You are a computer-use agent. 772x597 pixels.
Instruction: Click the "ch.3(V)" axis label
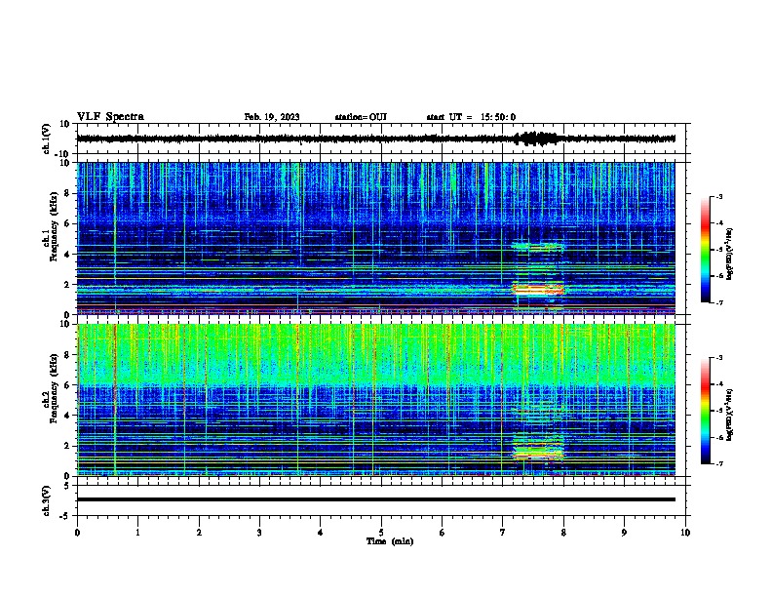(46, 500)
